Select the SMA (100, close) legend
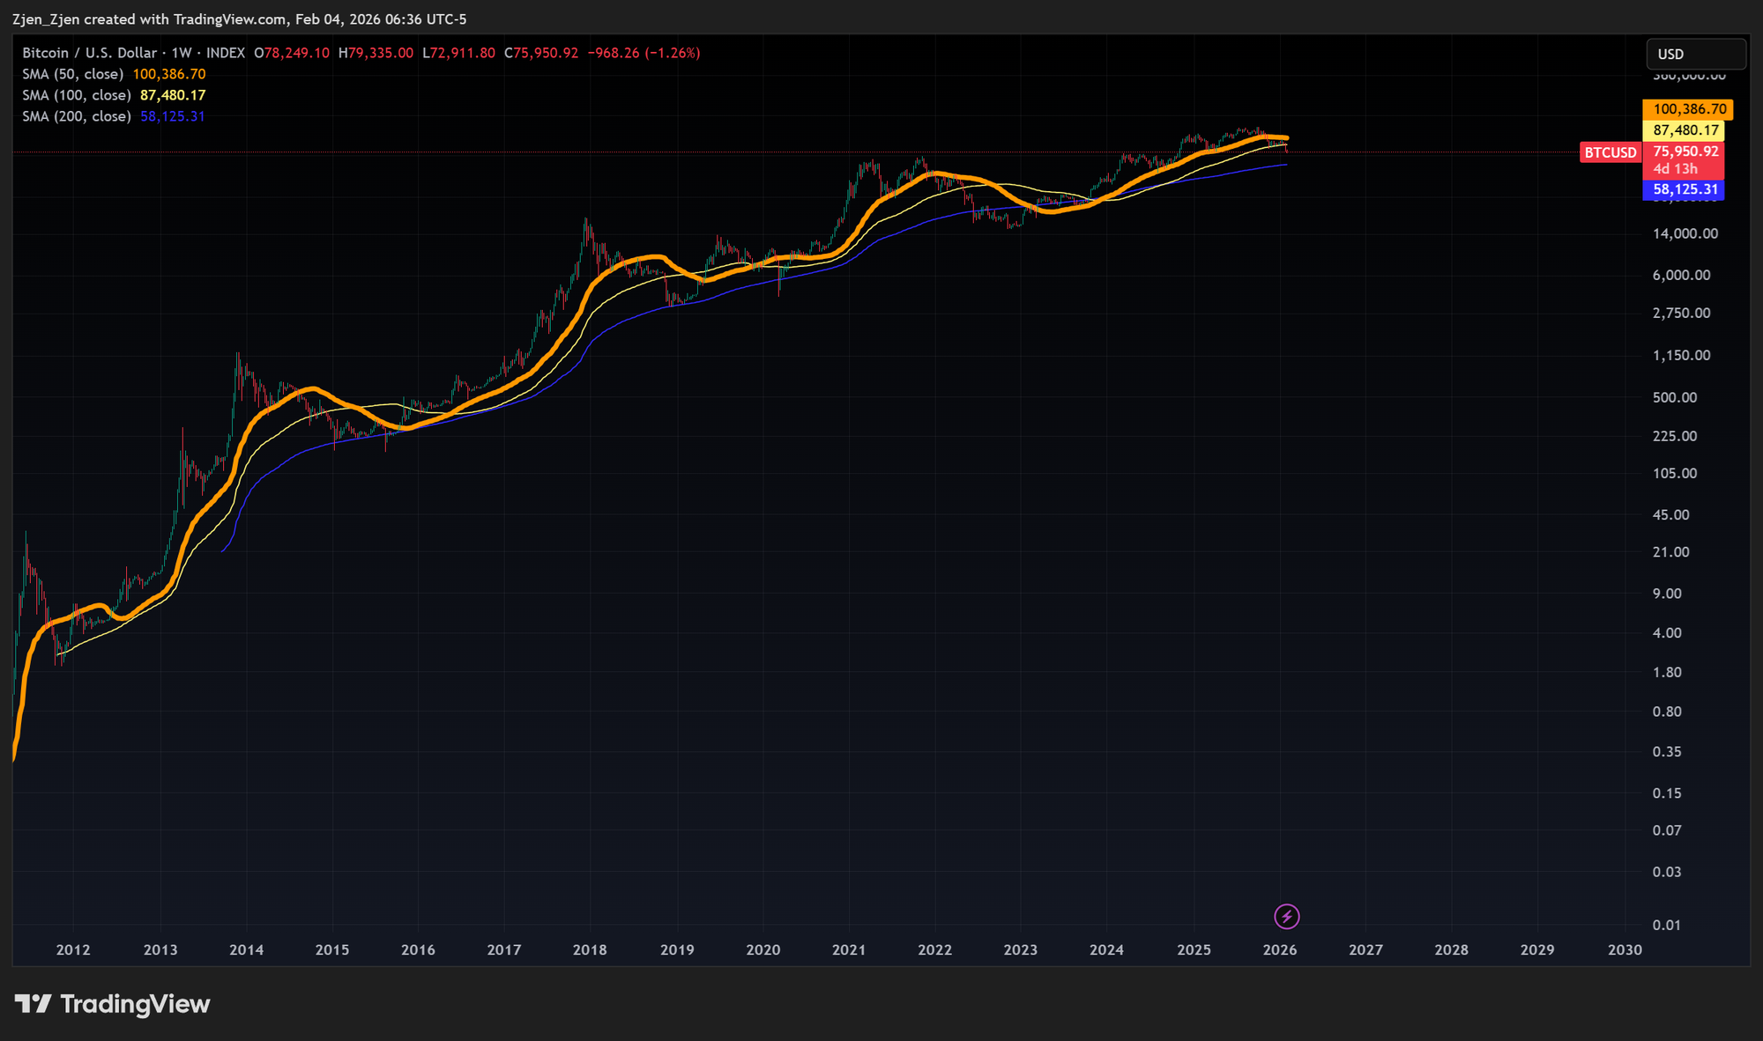This screenshot has width=1763, height=1041. [x=77, y=95]
